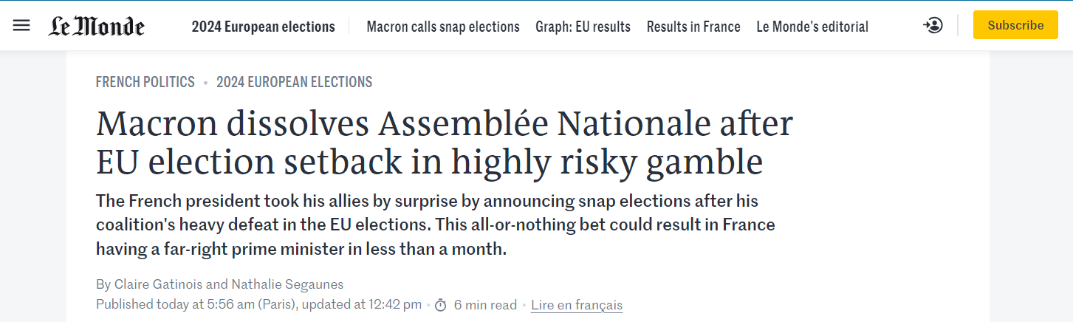1073x322 pixels.
Task: Click the 6 min read label
Action: click(x=485, y=305)
